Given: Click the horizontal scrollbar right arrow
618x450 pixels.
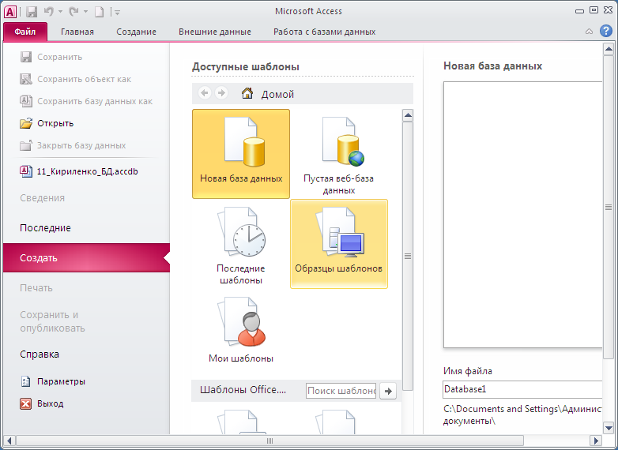Looking at the screenshot, I should click(x=596, y=441).
